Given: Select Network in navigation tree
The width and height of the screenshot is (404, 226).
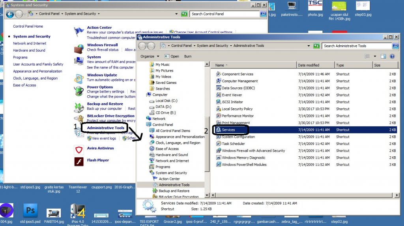Looking at the screenshot, I should pyautogui.click(x=159, y=119).
